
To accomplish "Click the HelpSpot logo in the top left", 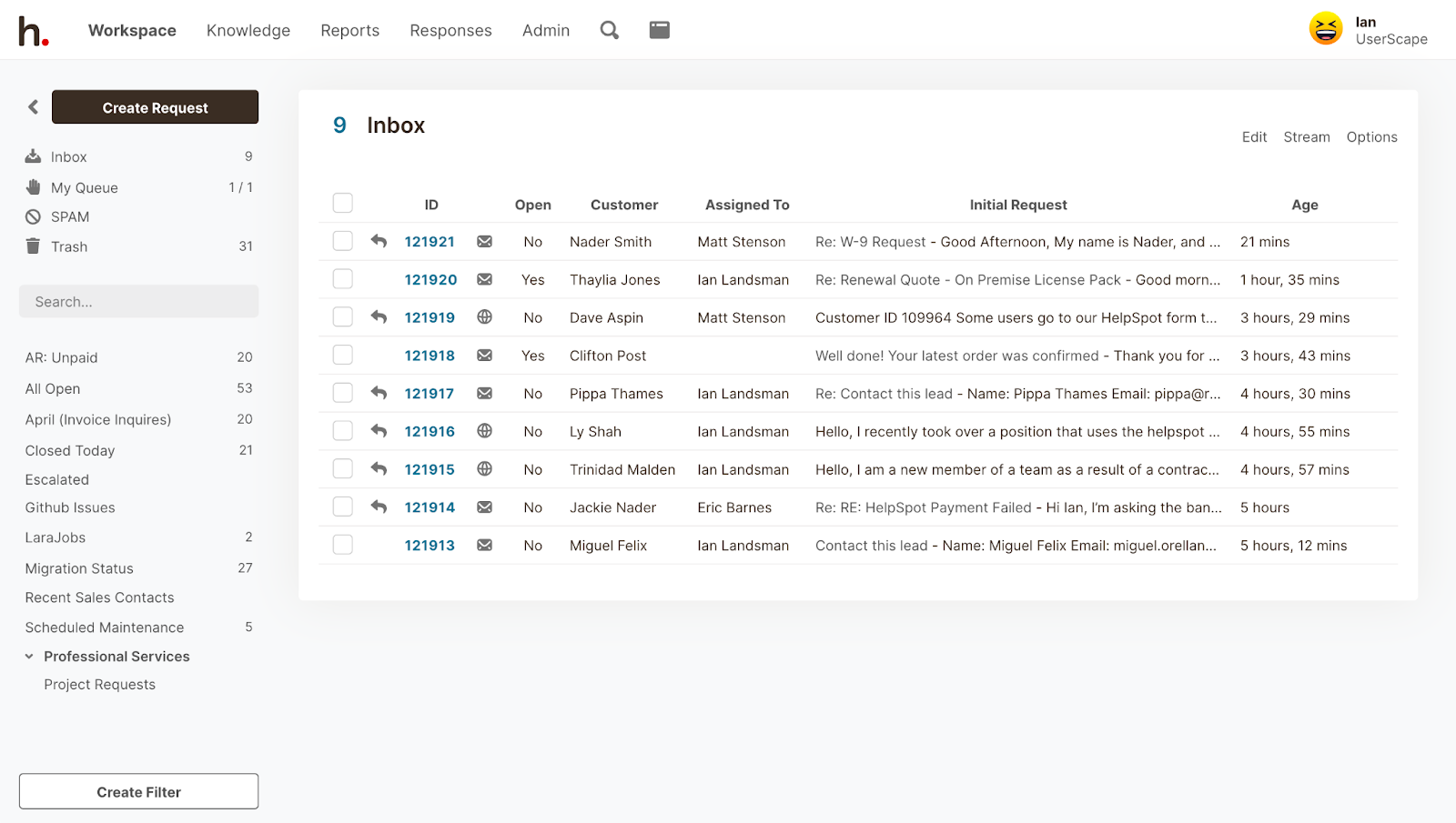I will pos(35,28).
